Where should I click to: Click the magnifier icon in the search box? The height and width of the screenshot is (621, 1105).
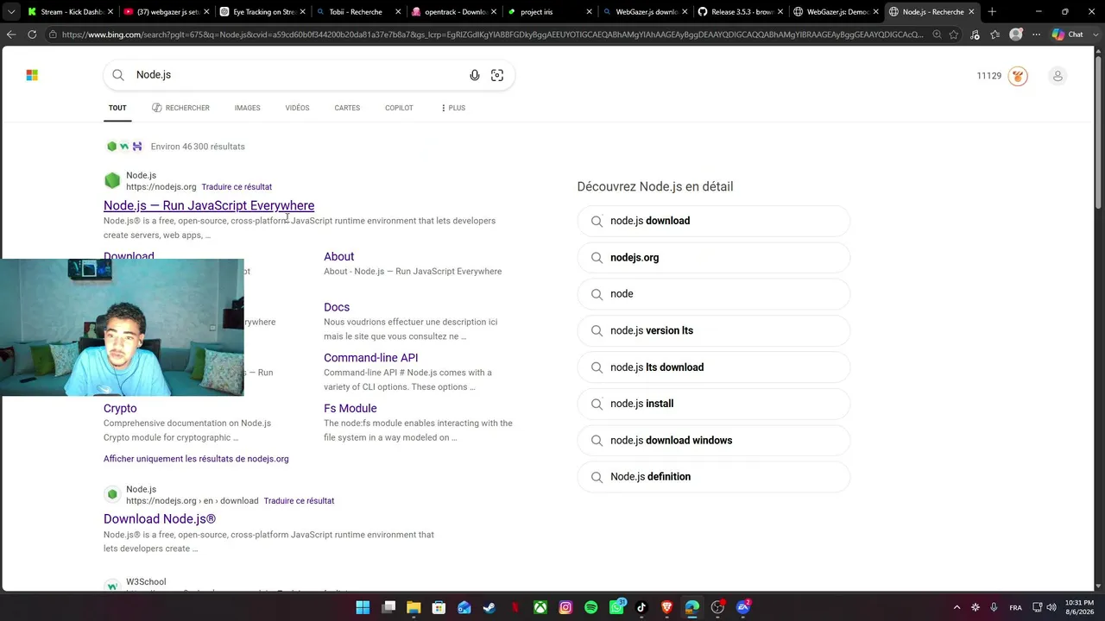[118, 75]
